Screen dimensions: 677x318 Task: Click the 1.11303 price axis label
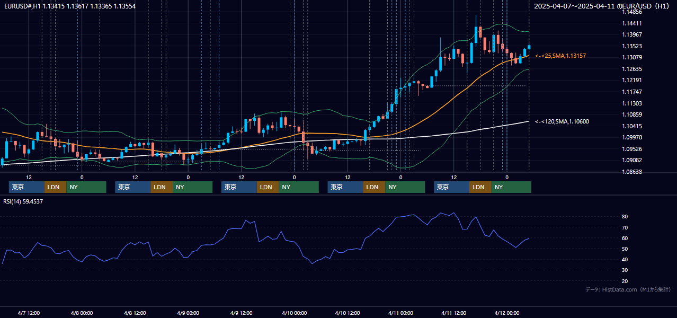tap(632, 103)
